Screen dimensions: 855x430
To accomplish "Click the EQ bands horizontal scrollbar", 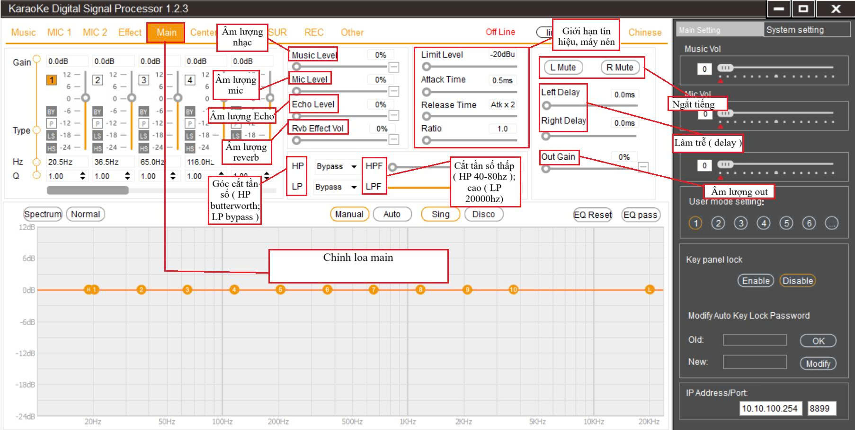I will (x=88, y=190).
